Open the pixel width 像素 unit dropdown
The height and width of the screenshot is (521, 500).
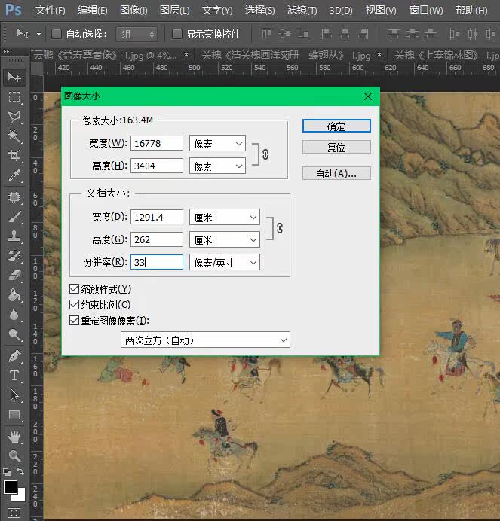click(217, 143)
